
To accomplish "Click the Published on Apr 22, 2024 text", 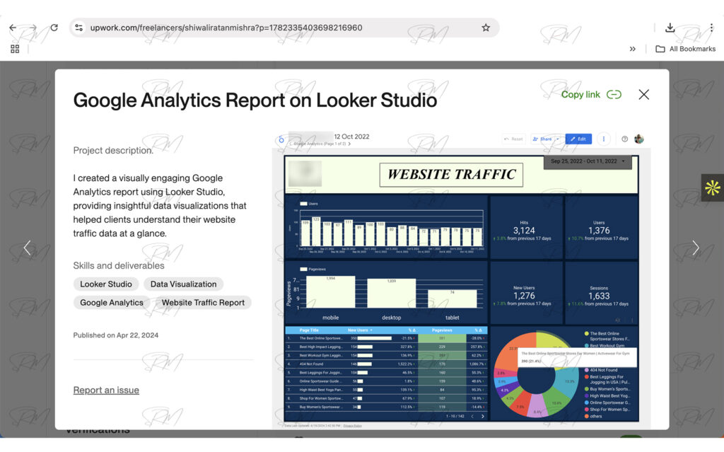I will 115,335.
